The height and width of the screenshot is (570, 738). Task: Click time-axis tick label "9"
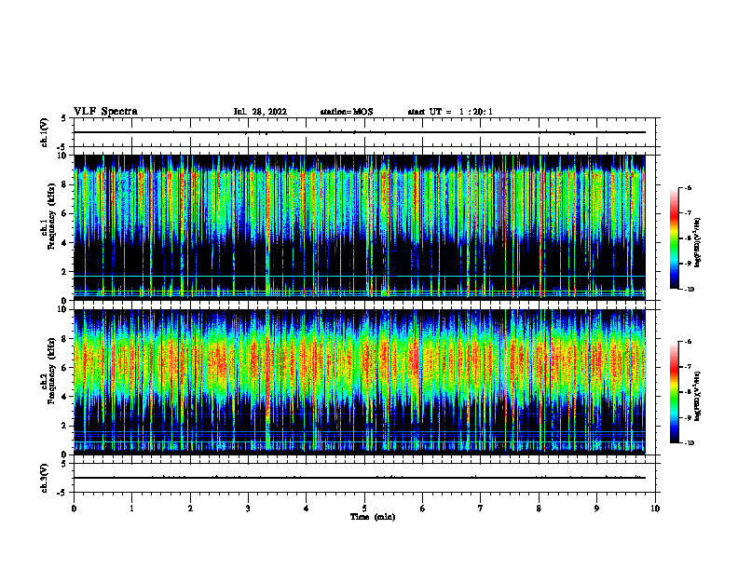[x=596, y=509]
